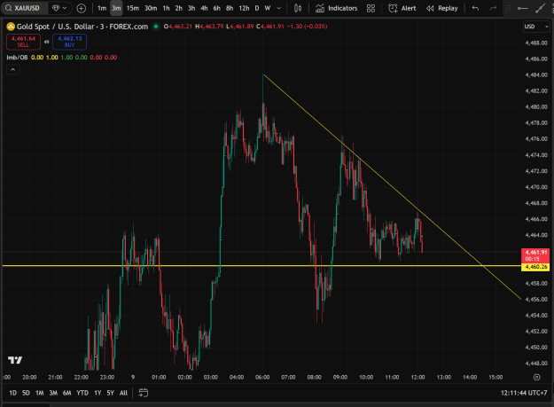Click the Imb/OB indicator label
The image size is (554, 407).
tap(17, 58)
